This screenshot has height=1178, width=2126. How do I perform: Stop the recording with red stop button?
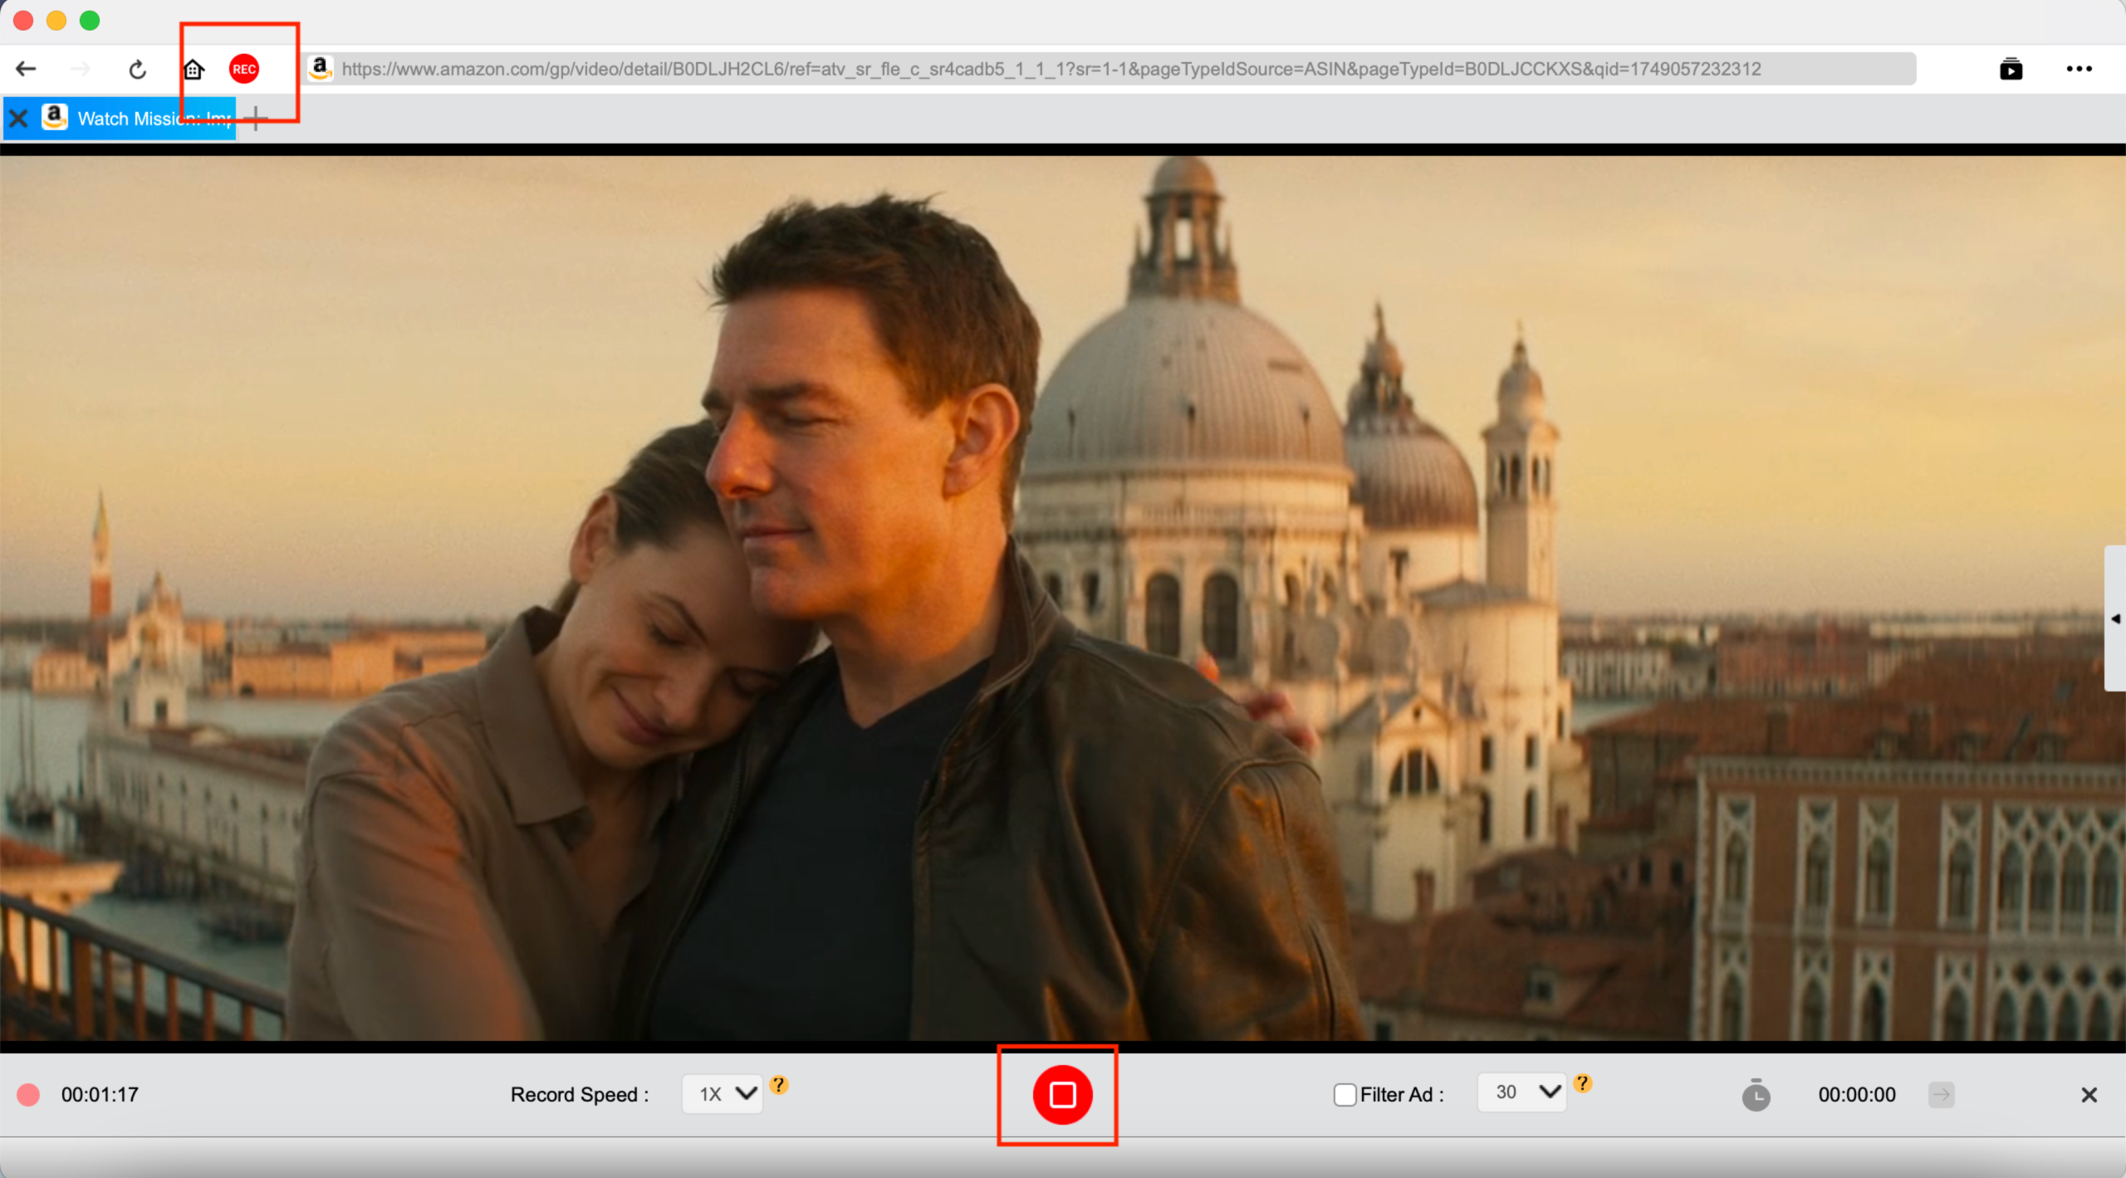(1062, 1094)
